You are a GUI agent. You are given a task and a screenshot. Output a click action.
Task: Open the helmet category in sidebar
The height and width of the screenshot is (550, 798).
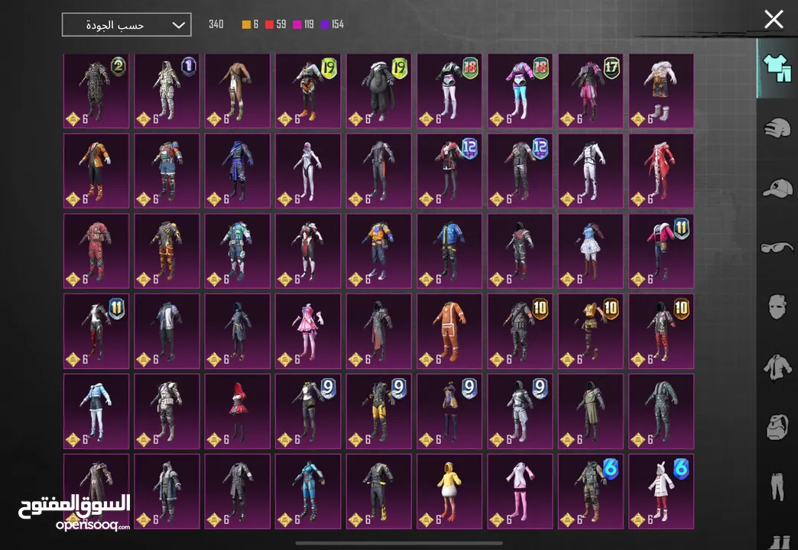coord(777,128)
